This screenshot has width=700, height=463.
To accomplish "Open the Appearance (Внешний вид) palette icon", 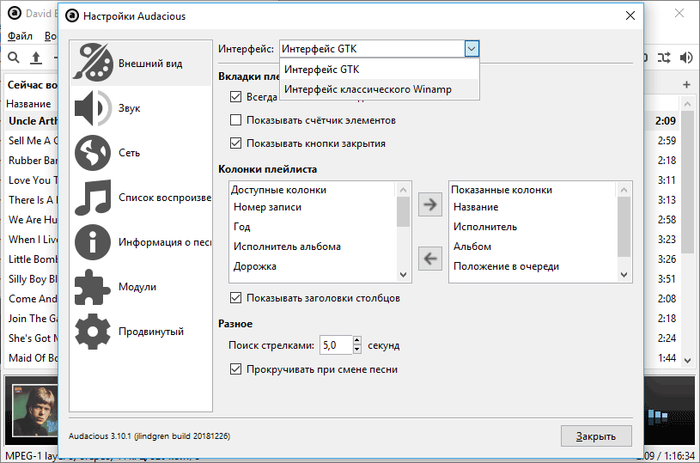I will (x=93, y=63).
